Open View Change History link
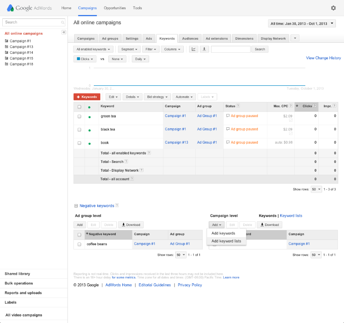This screenshot has height=323, width=344. [323, 58]
